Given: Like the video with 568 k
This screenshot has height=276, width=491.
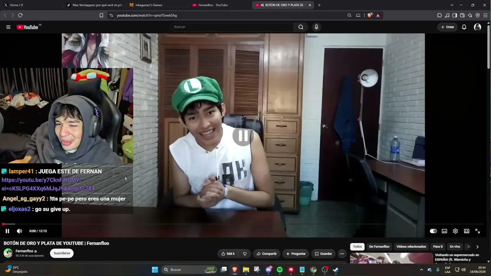Looking at the screenshot, I should (x=228, y=254).
